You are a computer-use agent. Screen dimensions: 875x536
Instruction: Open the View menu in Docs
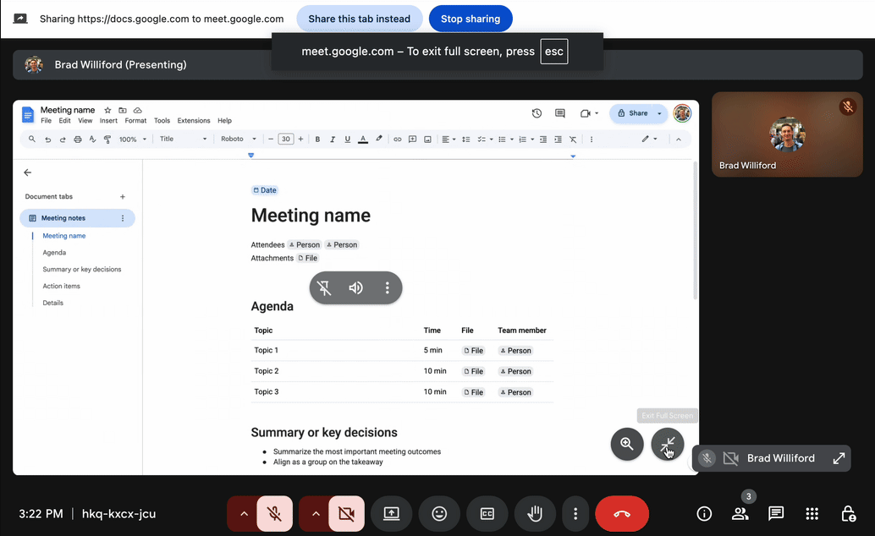(x=85, y=121)
